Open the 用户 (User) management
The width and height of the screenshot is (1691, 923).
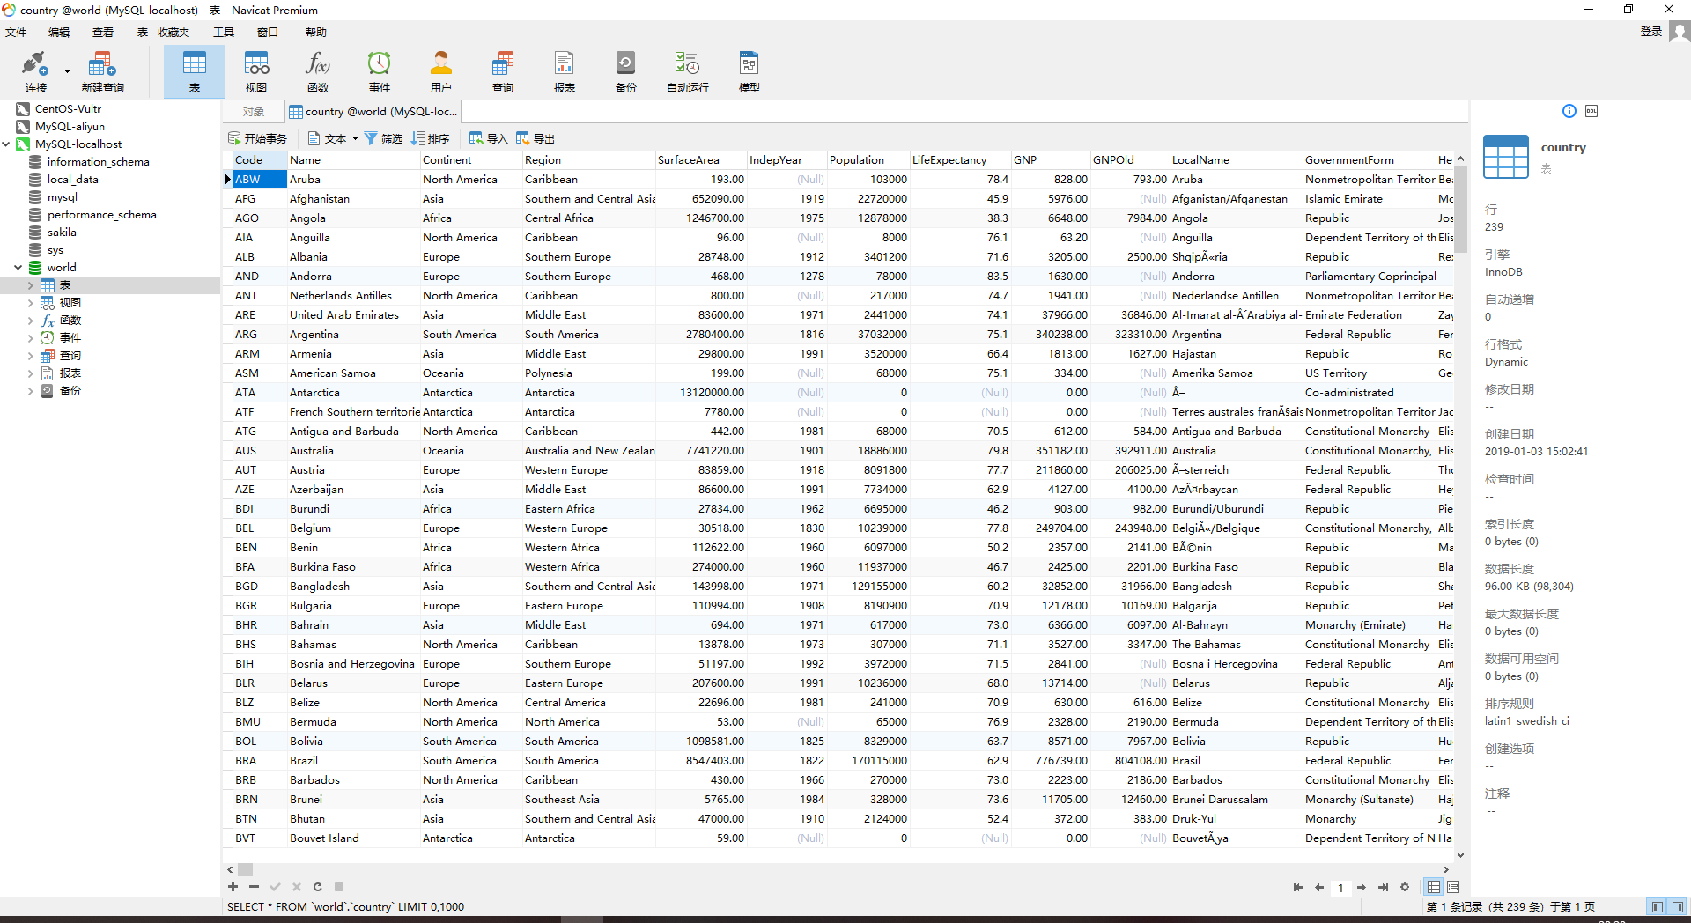[441, 71]
